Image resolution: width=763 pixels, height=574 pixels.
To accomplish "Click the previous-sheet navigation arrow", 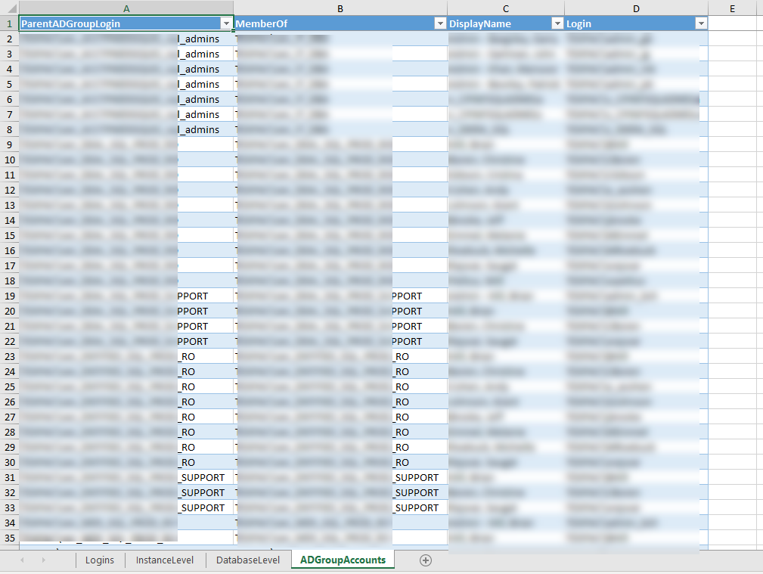I will (22, 560).
